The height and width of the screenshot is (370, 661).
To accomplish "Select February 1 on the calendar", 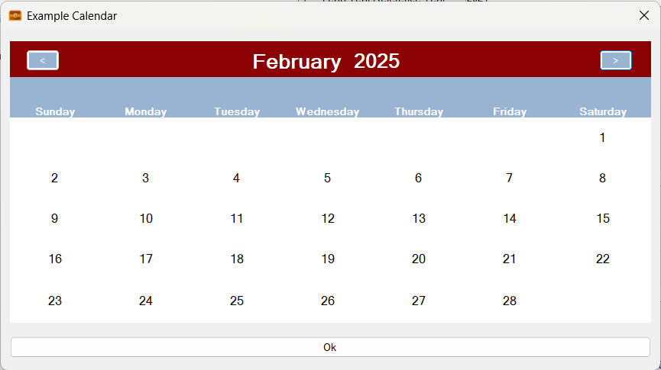I will pyautogui.click(x=602, y=138).
